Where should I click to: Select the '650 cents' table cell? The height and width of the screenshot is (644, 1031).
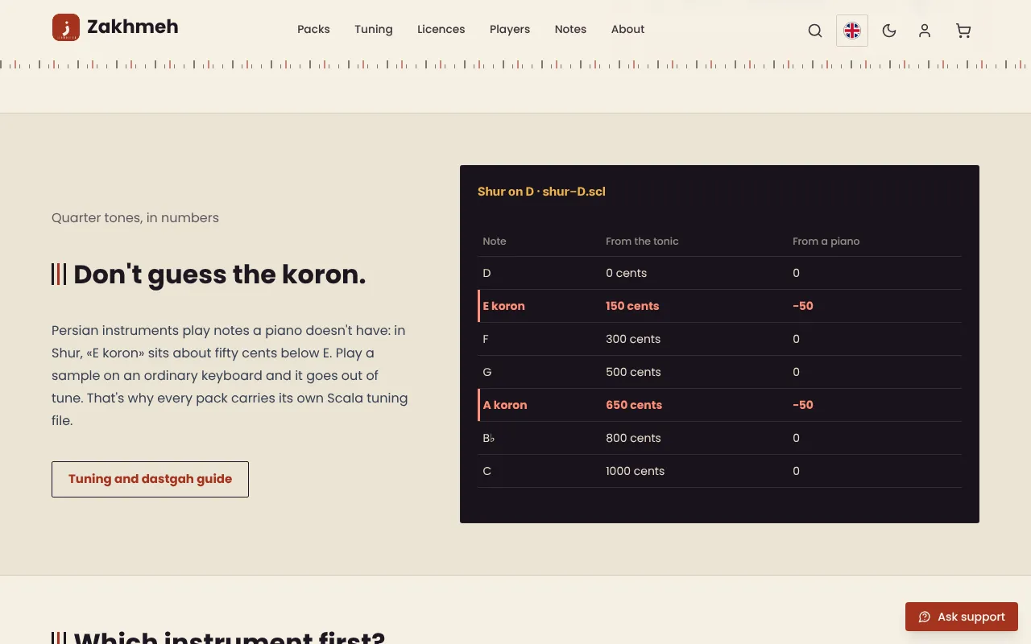click(634, 405)
